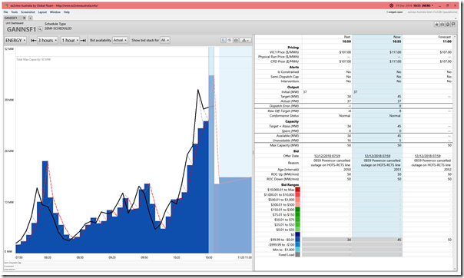Click the 08:20 time axis label
464x278 pixels.
point(48,257)
